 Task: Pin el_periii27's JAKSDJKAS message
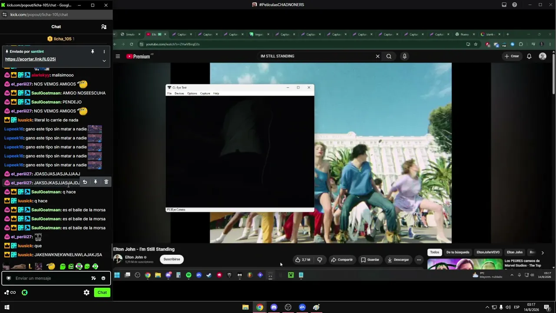pyautogui.click(x=96, y=182)
